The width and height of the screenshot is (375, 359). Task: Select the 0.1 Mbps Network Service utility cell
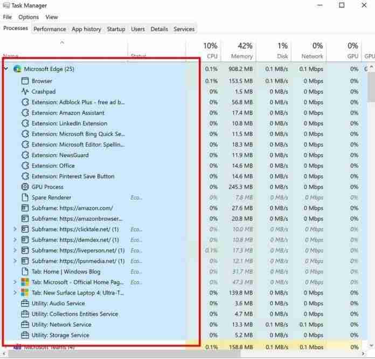(311, 325)
